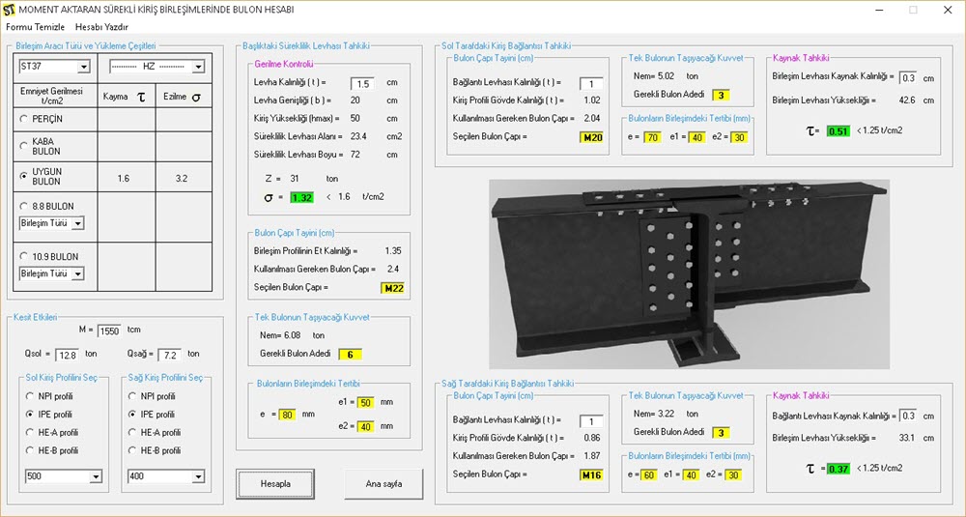Image resolution: width=966 pixels, height=517 pixels.
Task: Minimize the application window
Action: click(x=879, y=10)
